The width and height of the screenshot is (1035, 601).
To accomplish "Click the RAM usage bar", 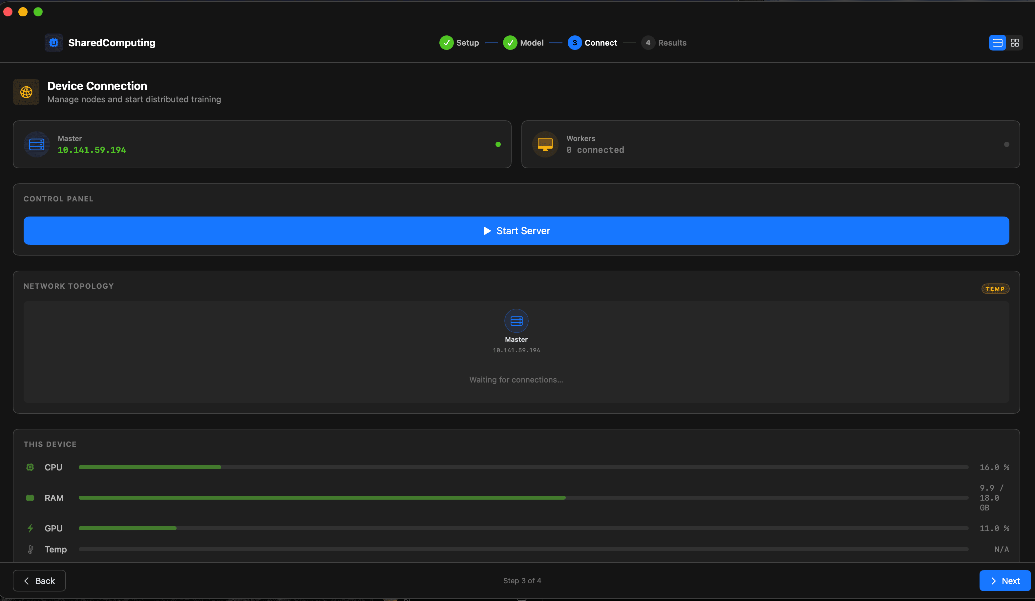I will (x=524, y=498).
